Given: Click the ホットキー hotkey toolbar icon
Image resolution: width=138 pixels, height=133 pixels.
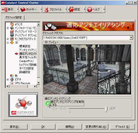Looking at the screenshot, I should tap(23, 9).
